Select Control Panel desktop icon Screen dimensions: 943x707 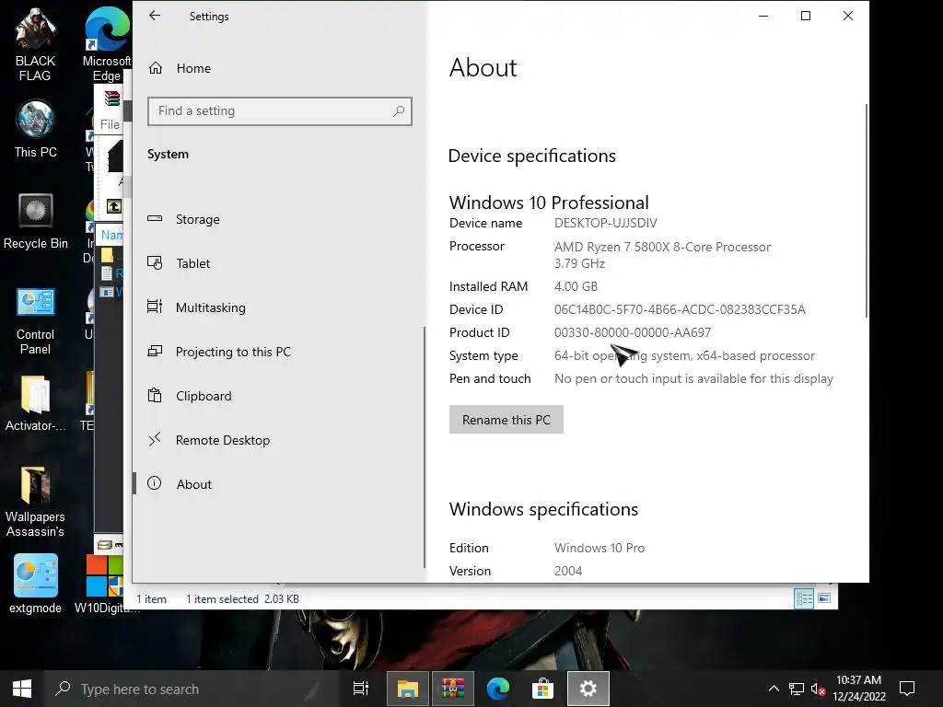coord(36,321)
